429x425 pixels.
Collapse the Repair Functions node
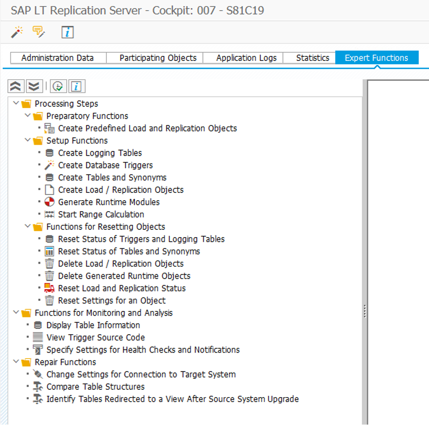[x=16, y=362]
